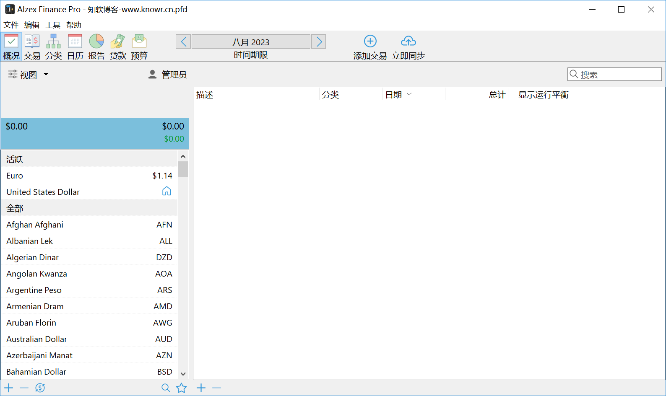This screenshot has height=396, width=666.
Task: Click the currency list scrollbar down arrow
Action: coord(183,373)
